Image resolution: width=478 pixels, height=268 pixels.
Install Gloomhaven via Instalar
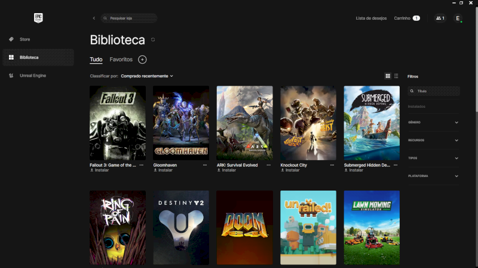click(163, 170)
